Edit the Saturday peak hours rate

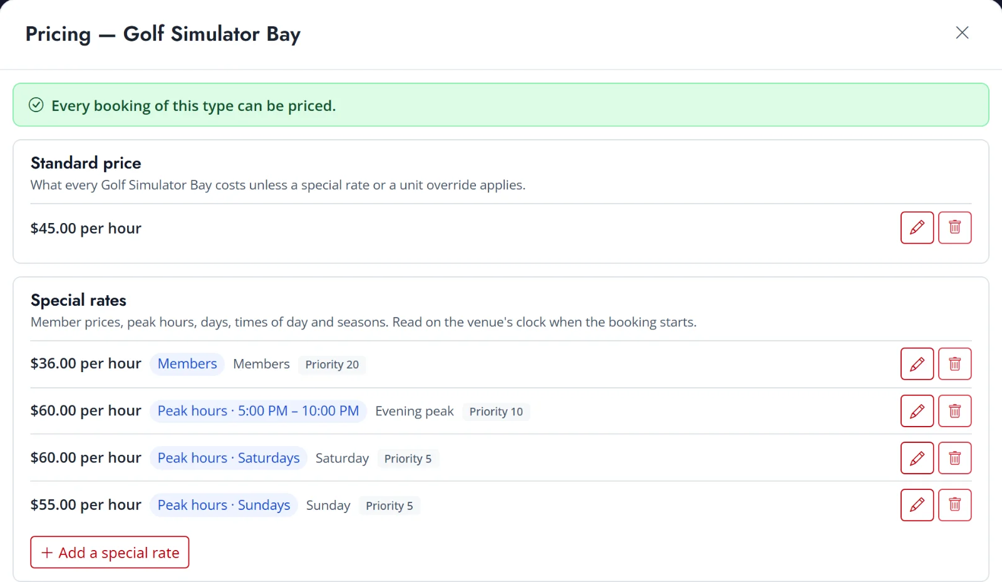tap(917, 458)
